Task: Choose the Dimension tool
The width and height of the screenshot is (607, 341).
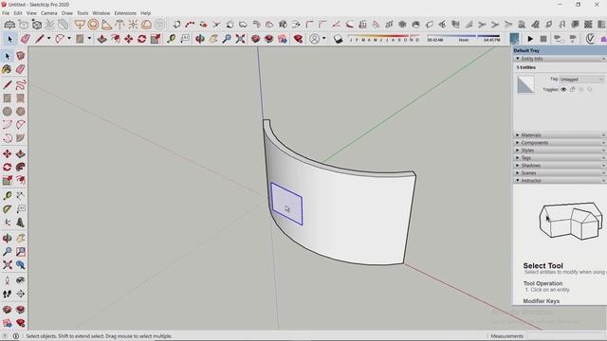Action: [x=21, y=196]
